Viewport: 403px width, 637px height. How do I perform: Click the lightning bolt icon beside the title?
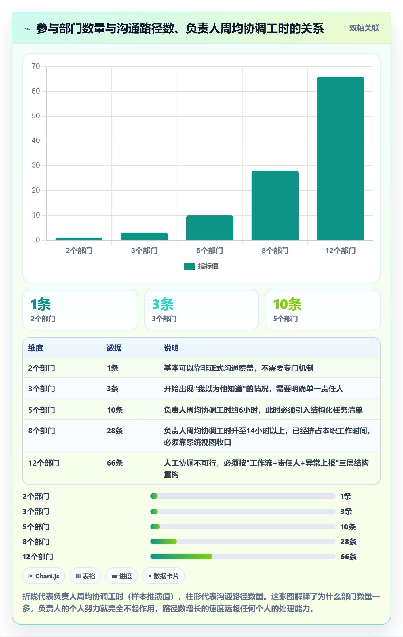coord(27,29)
